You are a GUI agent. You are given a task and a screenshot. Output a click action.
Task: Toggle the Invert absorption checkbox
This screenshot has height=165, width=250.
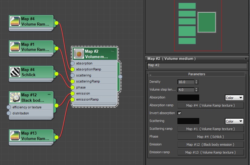tap(179, 113)
